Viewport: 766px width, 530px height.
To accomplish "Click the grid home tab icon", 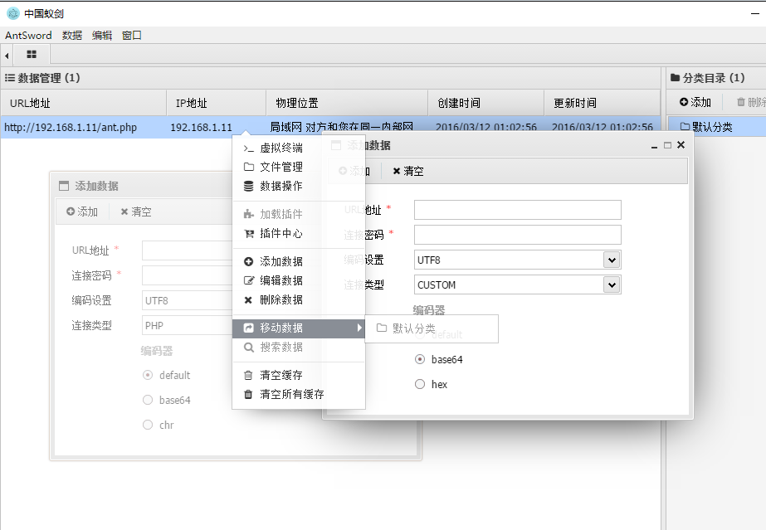I will [32, 54].
